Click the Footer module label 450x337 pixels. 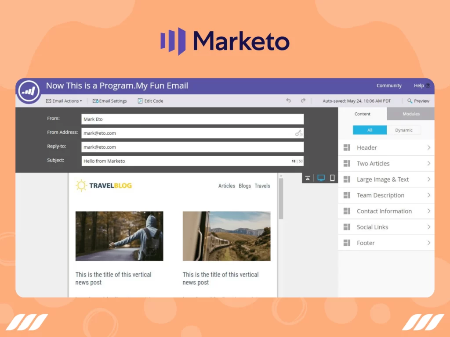point(366,243)
